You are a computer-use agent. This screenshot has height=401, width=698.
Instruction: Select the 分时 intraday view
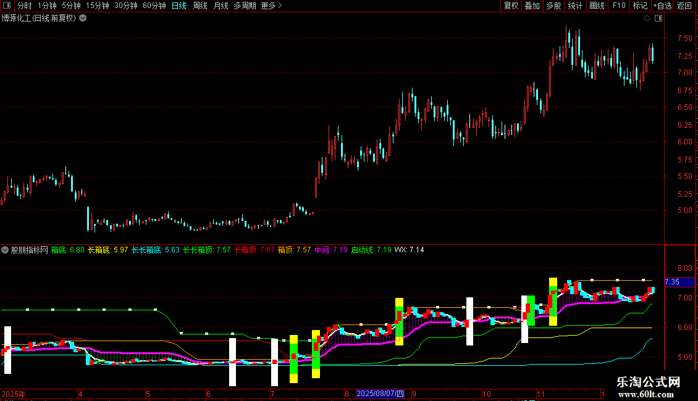click(24, 6)
